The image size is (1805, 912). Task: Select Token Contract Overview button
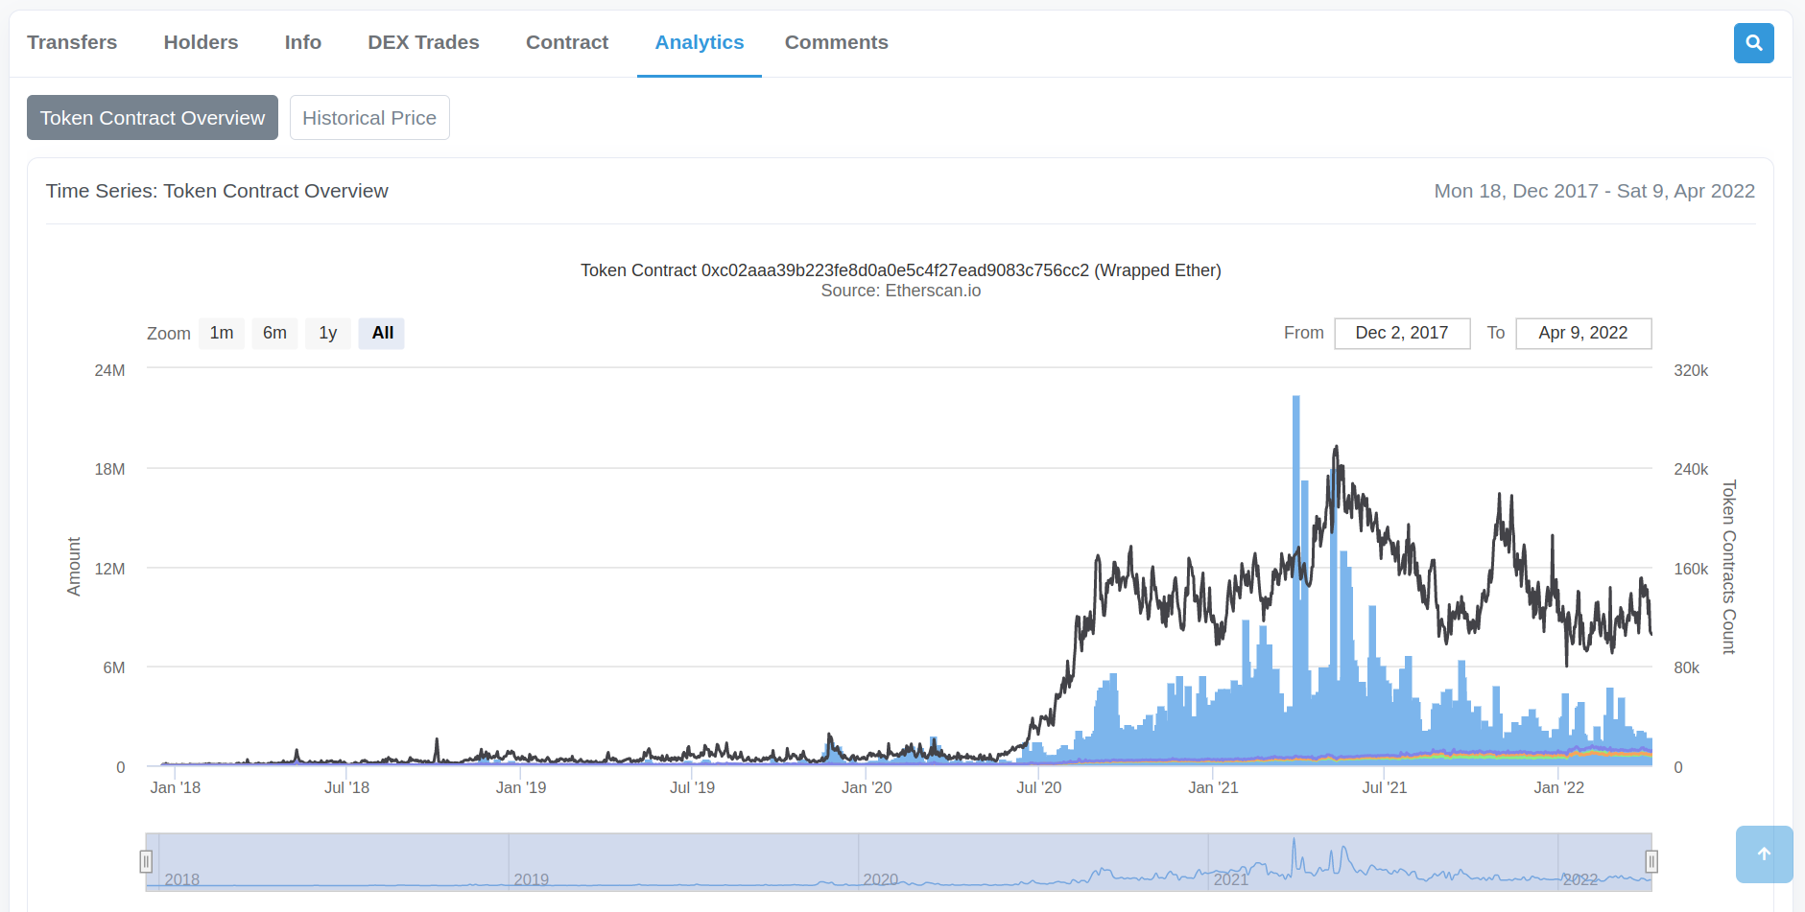click(x=153, y=118)
